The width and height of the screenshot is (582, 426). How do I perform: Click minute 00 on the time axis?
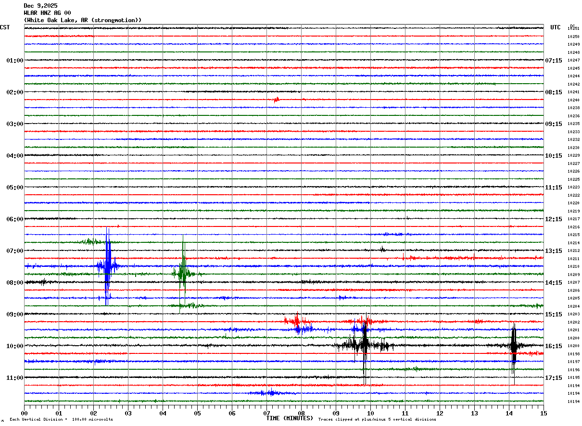coord(24,413)
